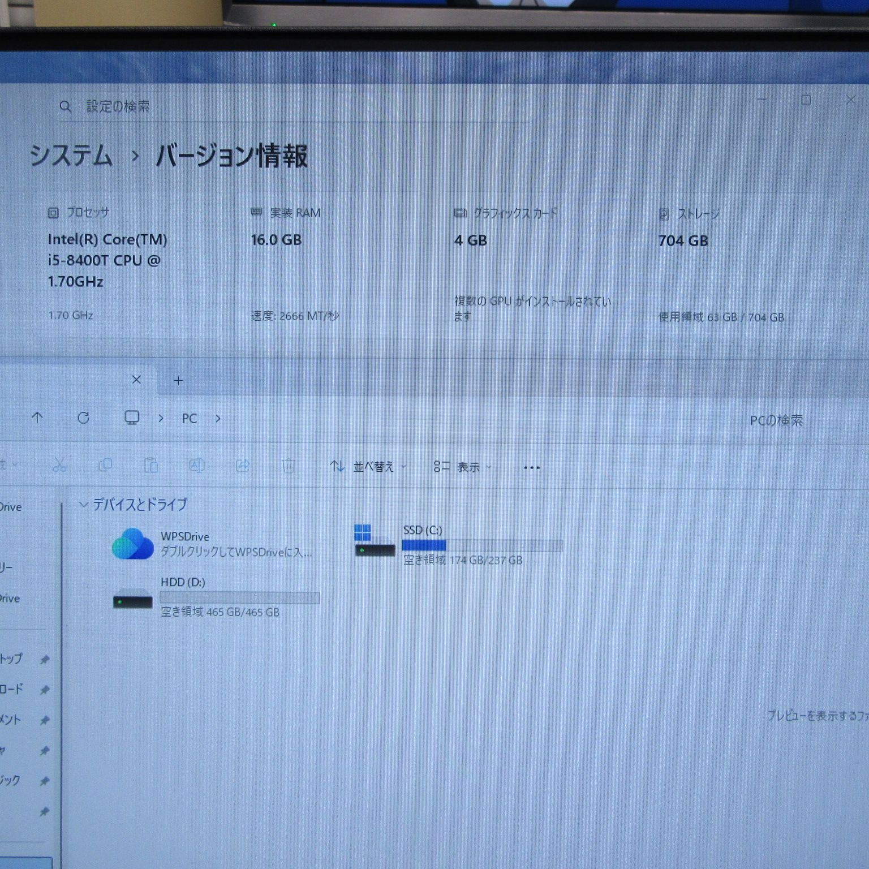This screenshot has width=869, height=869.
Task: Click the SSD (C:) capacity usage bar
Action: pyautogui.click(x=483, y=545)
